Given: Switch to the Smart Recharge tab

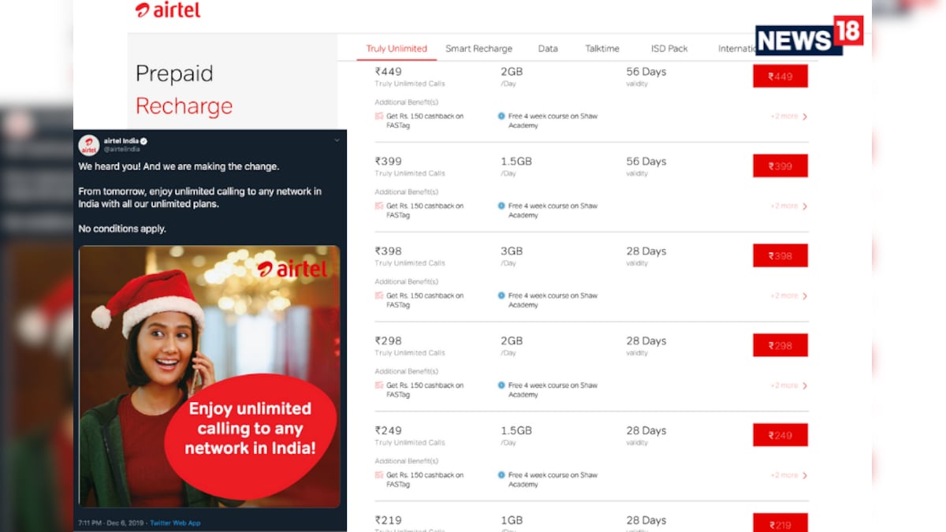Looking at the screenshot, I should coord(479,48).
